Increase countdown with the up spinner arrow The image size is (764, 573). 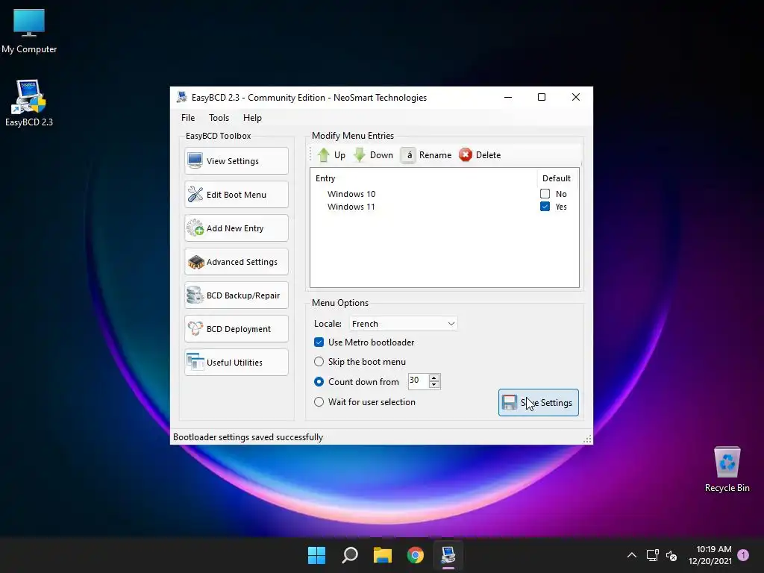(x=434, y=378)
